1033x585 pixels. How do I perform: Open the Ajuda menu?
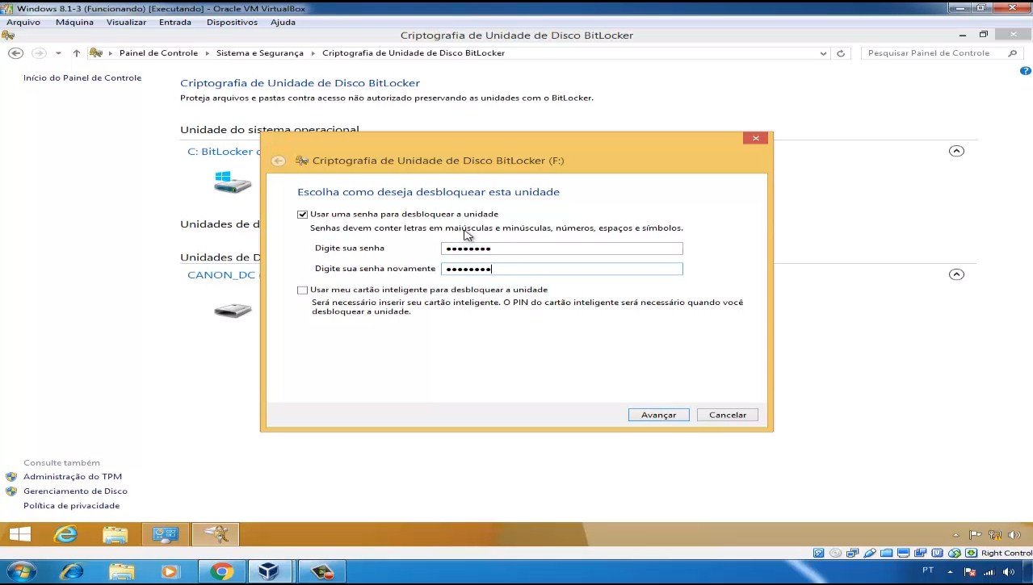pyautogui.click(x=283, y=23)
